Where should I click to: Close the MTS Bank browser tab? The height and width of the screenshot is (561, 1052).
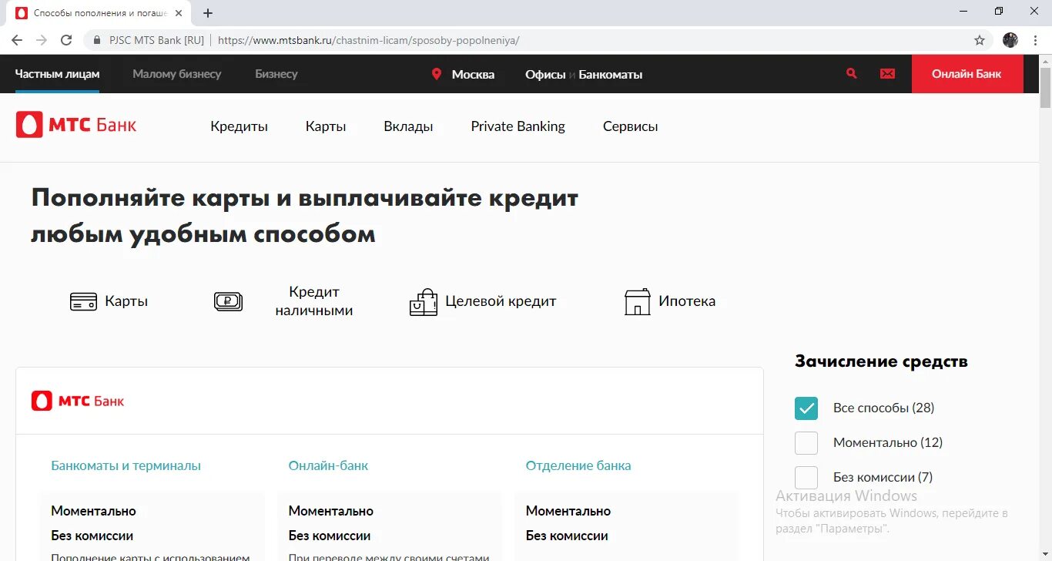pyautogui.click(x=179, y=13)
